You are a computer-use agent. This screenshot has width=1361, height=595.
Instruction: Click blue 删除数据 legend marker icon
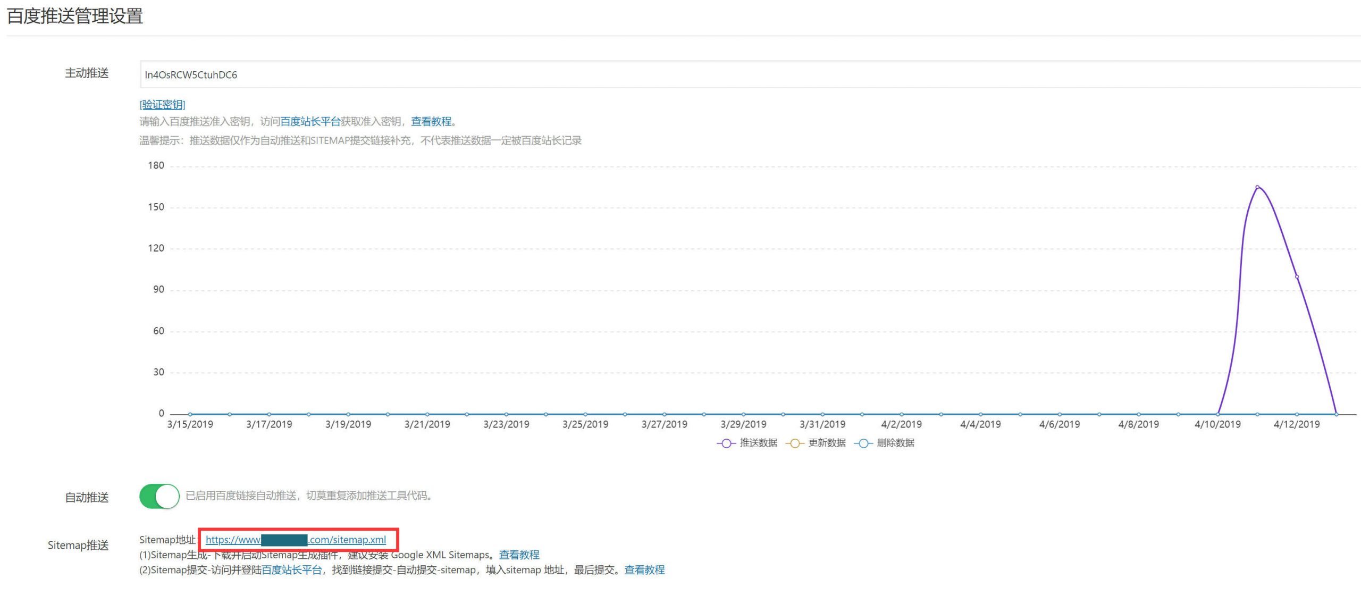(x=863, y=443)
